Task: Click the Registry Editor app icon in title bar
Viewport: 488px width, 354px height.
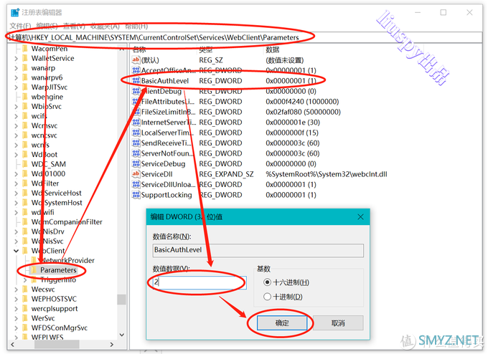Action: (14, 12)
